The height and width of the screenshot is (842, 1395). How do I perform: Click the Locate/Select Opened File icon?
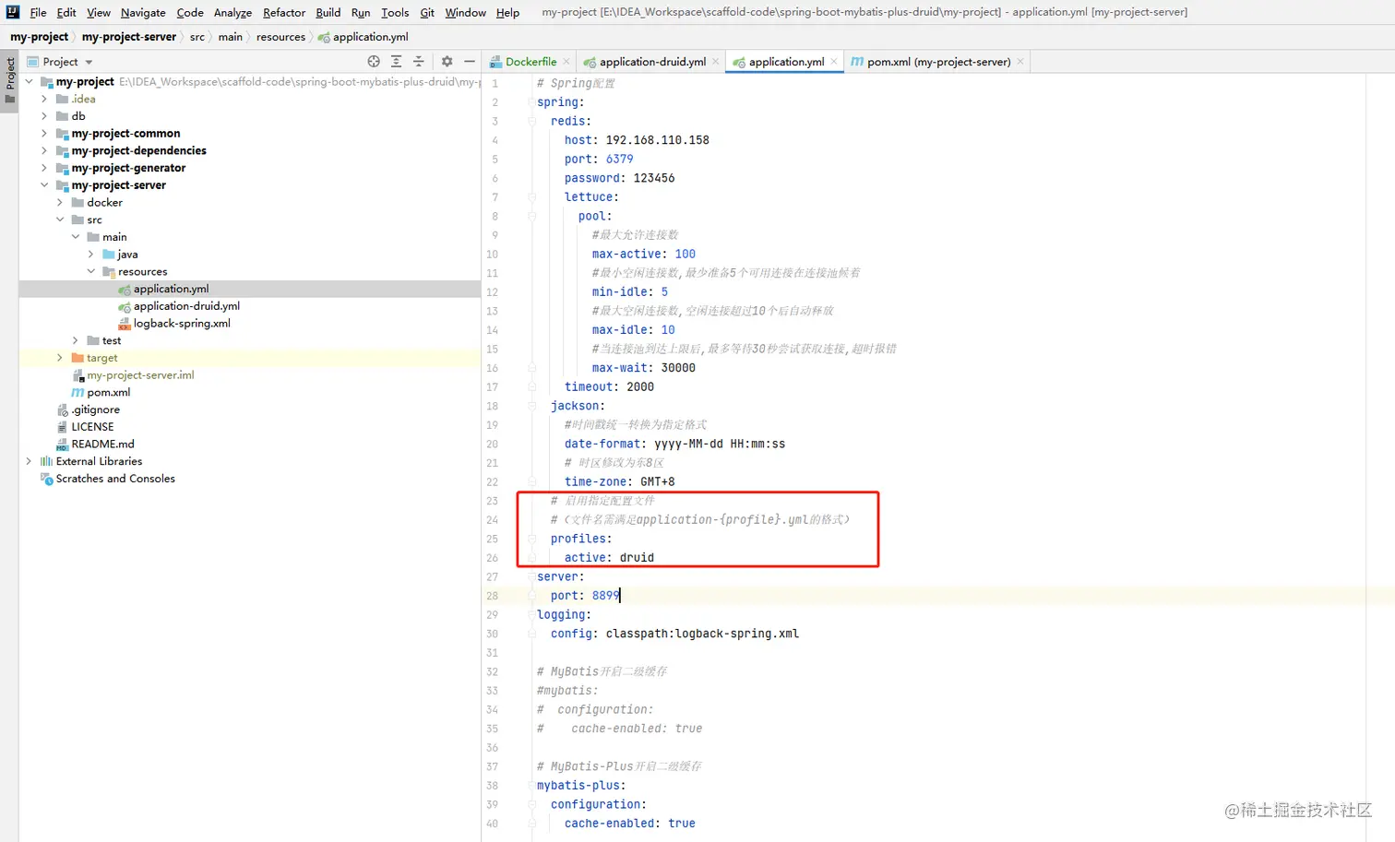[374, 62]
